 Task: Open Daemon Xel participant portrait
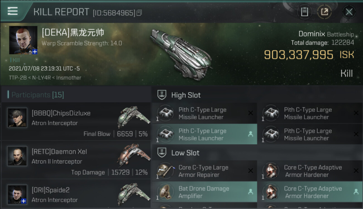17,156
